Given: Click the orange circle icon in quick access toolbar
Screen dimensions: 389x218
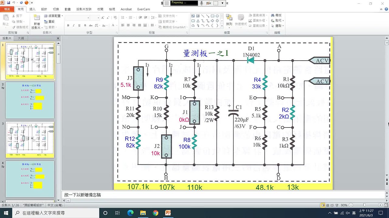Looking at the screenshot, I should pos(26,3).
